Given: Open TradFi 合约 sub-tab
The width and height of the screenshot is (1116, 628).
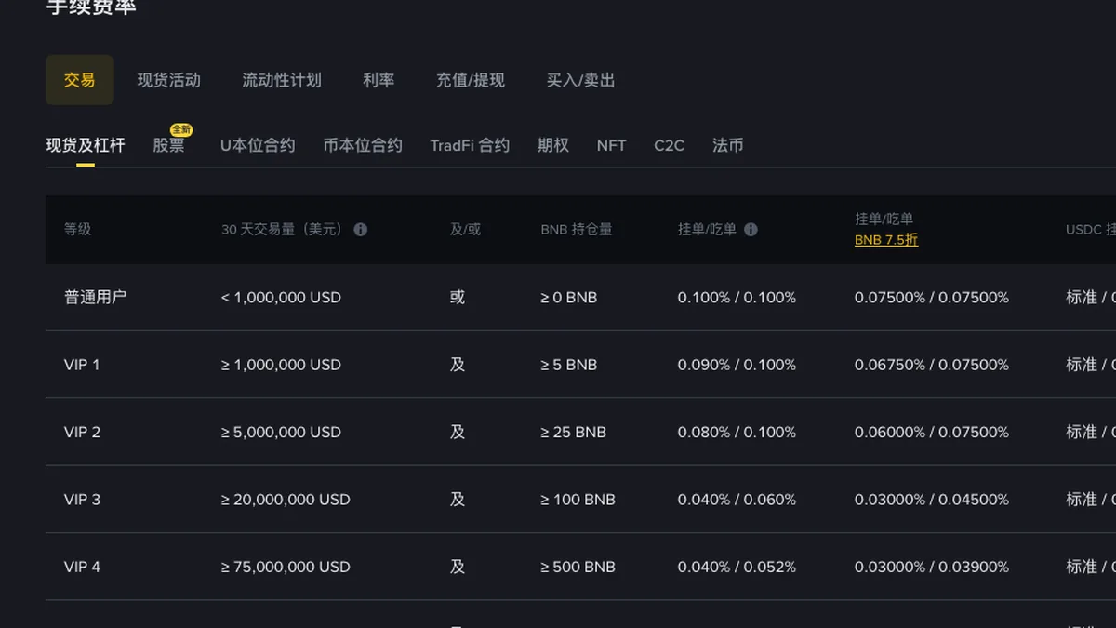Looking at the screenshot, I should [470, 145].
